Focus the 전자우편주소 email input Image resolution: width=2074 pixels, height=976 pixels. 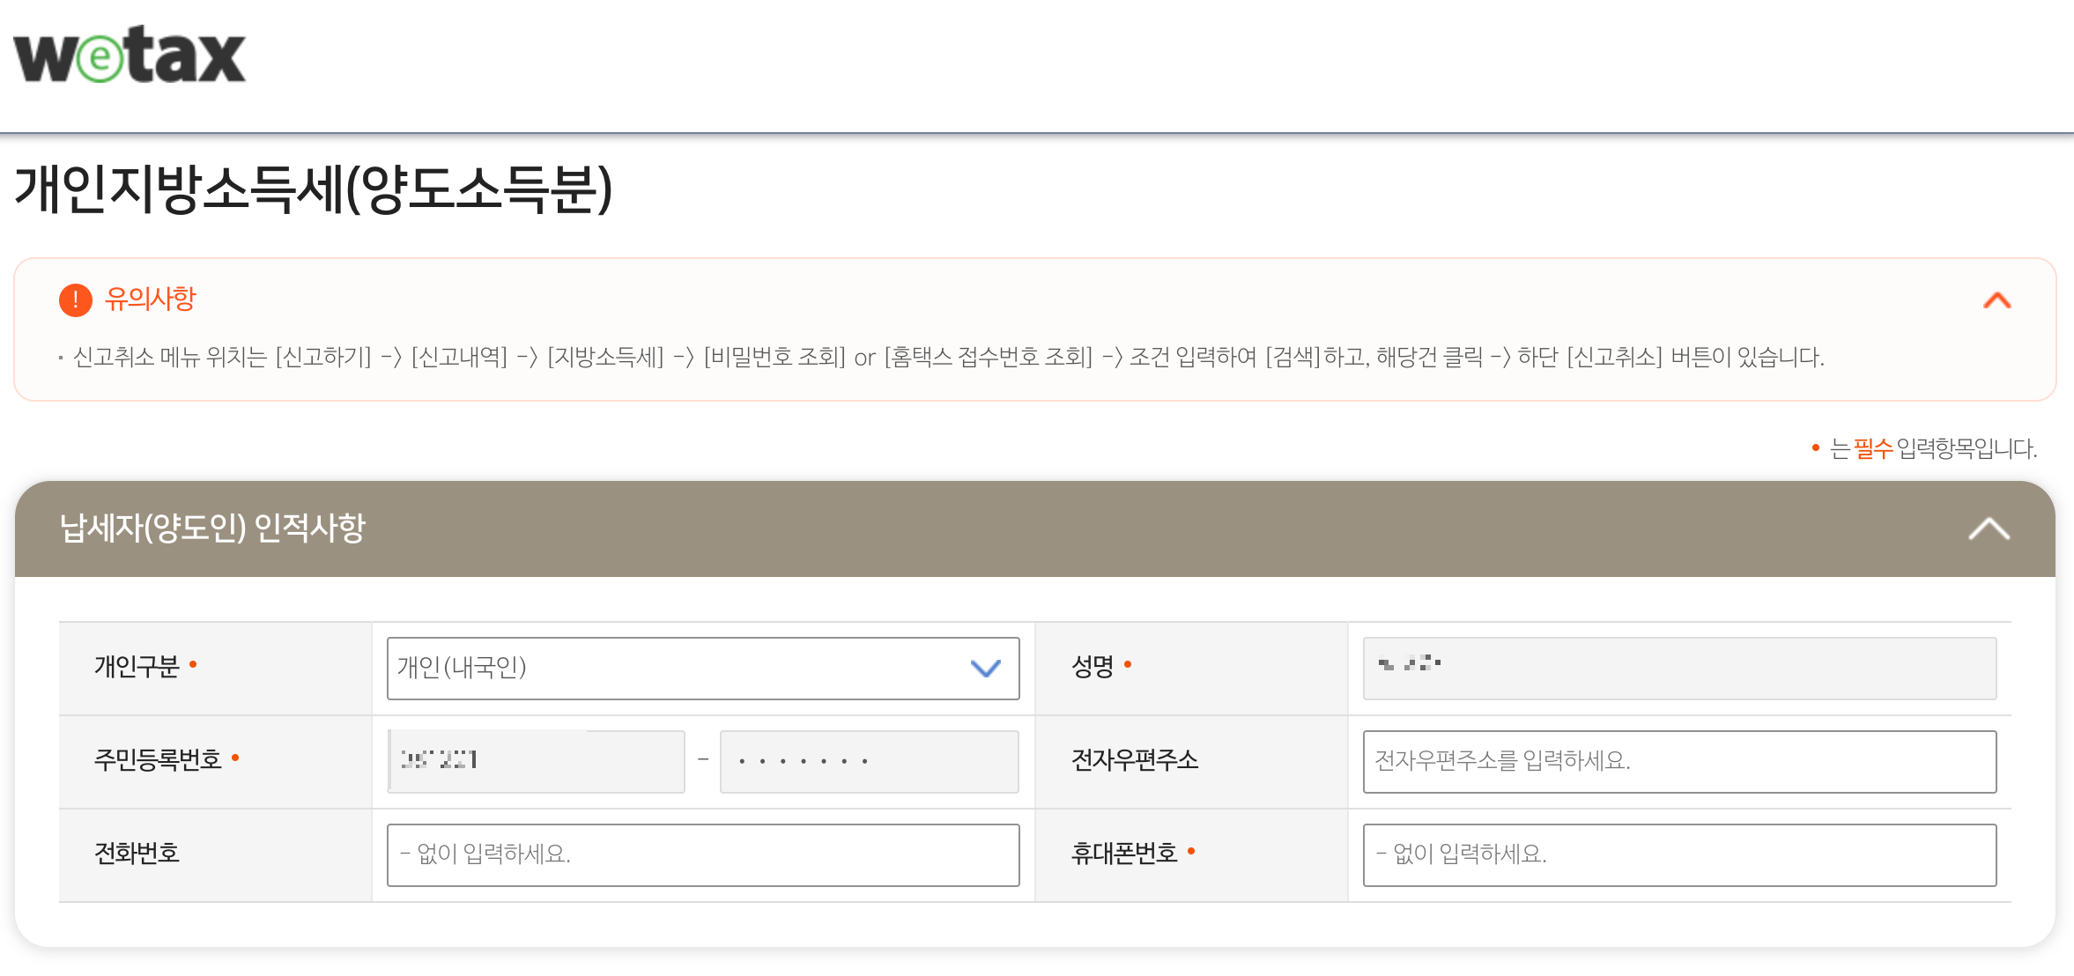tap(1678, 761)
